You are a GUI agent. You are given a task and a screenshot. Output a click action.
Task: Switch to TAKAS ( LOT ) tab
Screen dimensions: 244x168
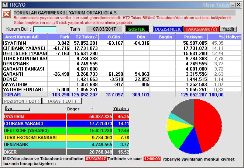(x=62, y=101)
